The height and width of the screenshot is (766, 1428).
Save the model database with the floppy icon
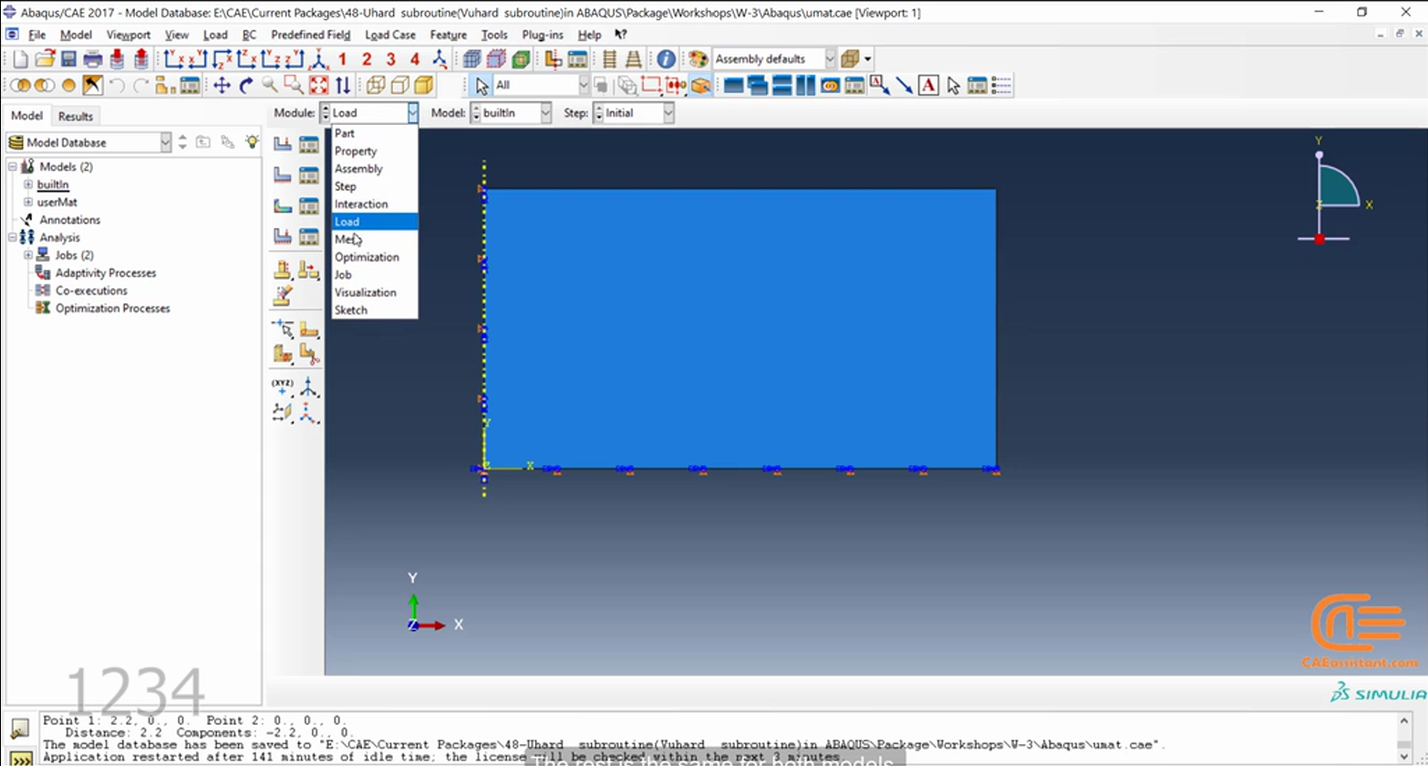(x=68, y=59)
